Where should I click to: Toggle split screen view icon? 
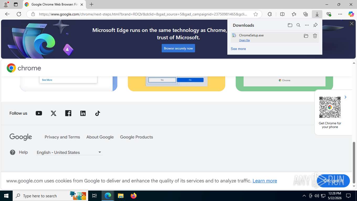[x=282, y=14]
